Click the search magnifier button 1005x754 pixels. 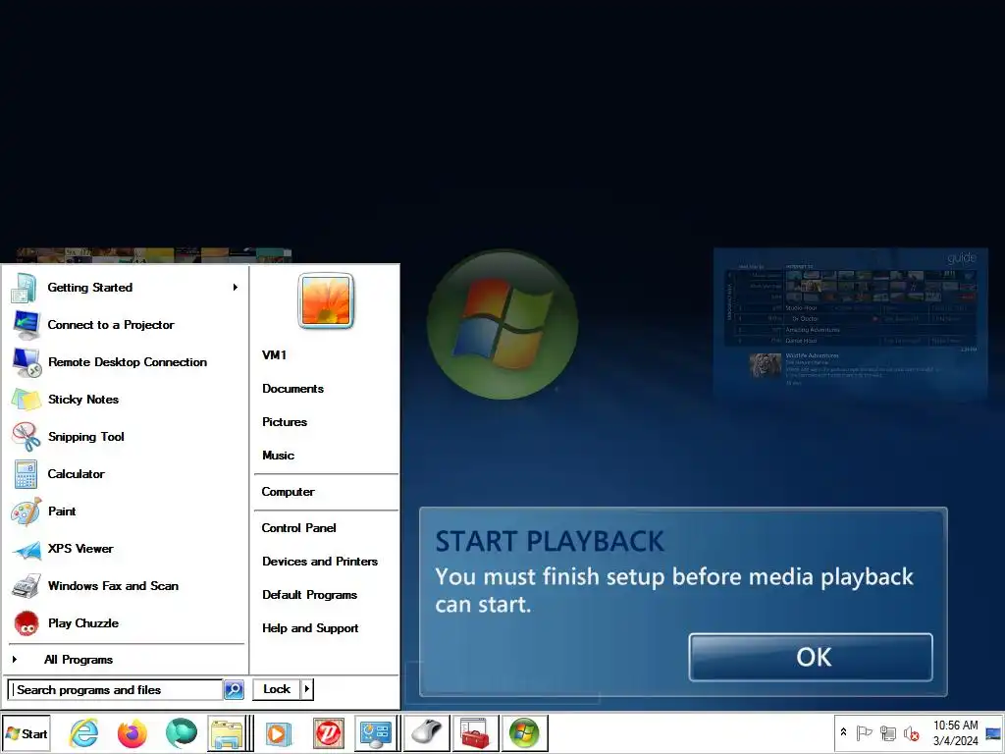tap(234, 690)
